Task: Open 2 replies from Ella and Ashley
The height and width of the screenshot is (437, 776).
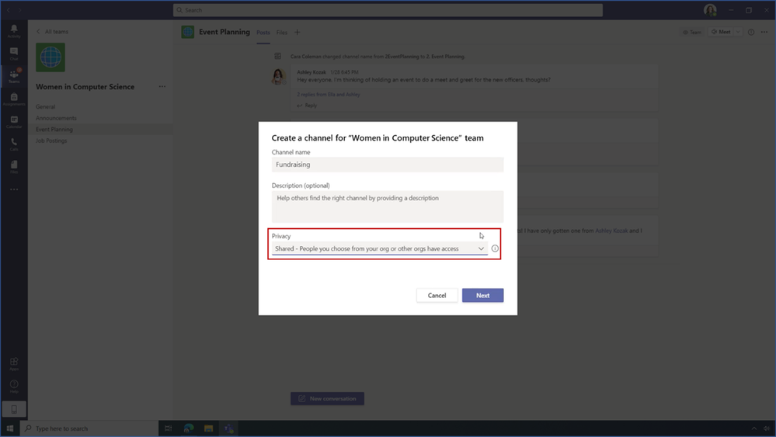Action: click(x=329, y=95)
